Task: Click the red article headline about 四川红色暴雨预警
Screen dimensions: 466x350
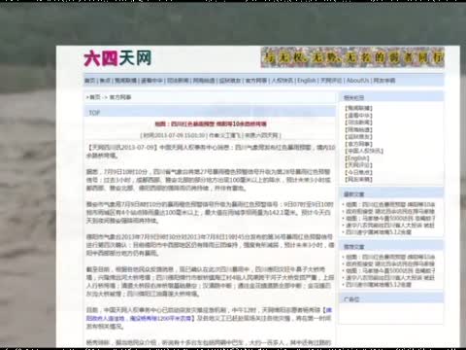Action: click(211, 123)
